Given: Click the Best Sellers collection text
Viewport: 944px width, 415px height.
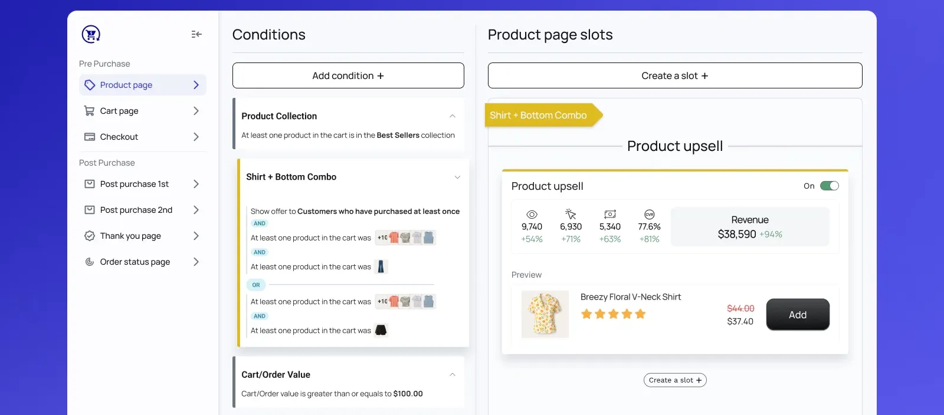Looking at the screenshot, I should tap(398, 135).
